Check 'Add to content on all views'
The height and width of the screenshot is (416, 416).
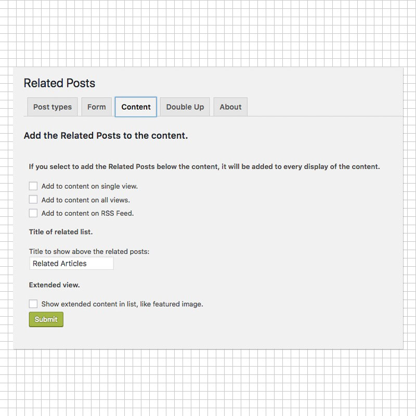33,199
